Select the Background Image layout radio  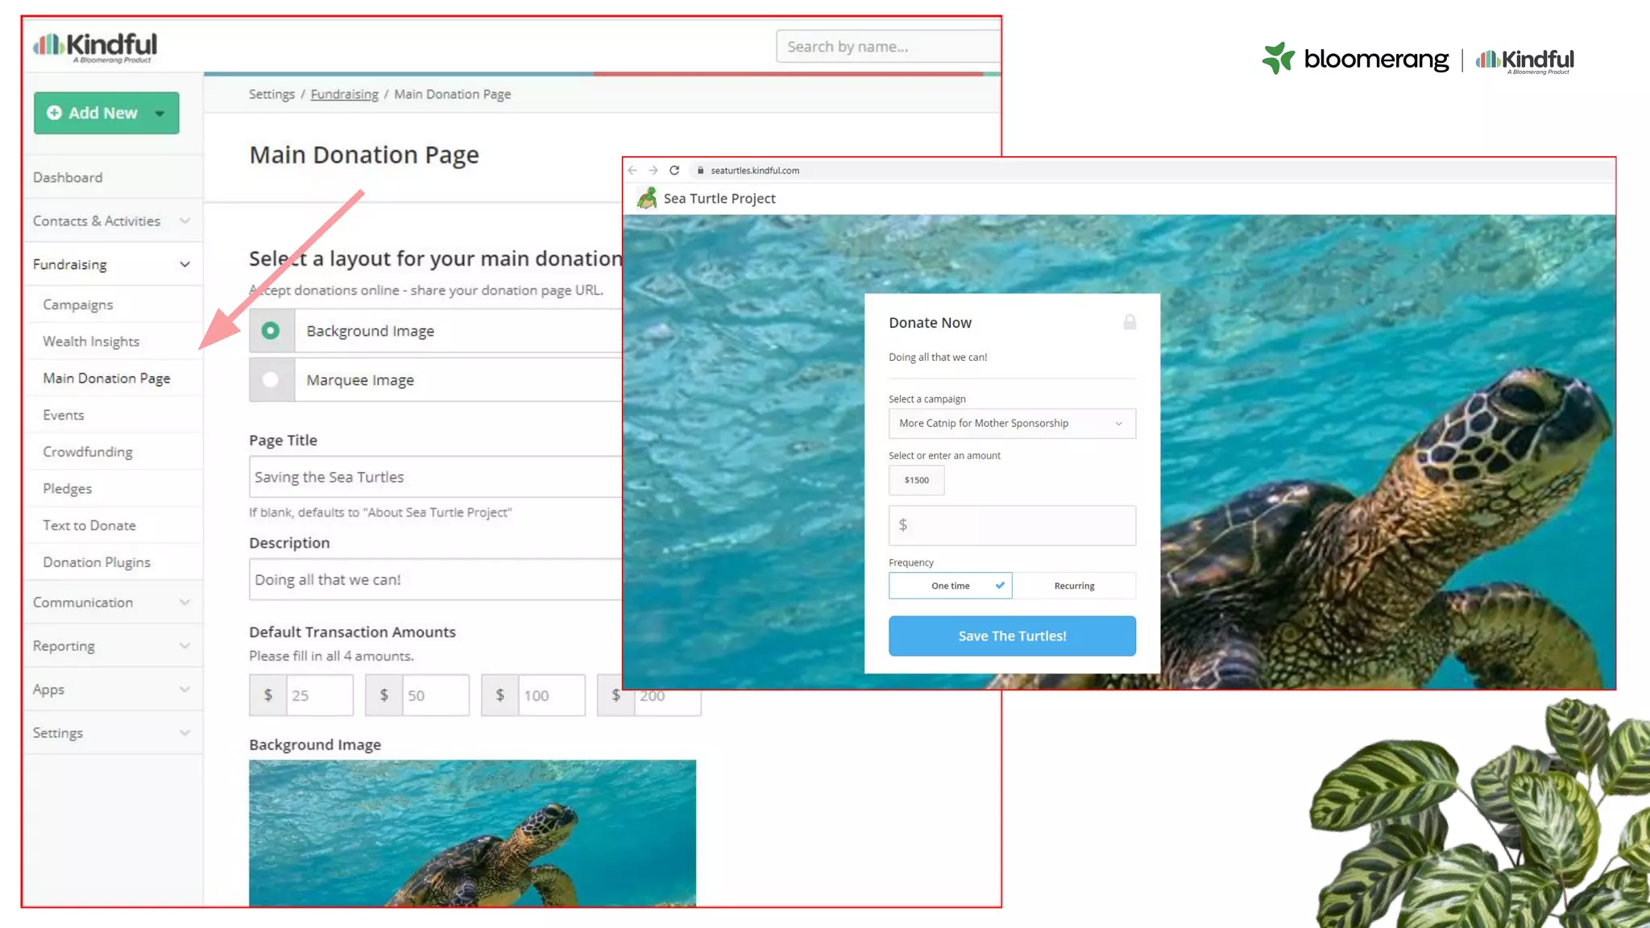pyautogui.click(x=271, y=330)
